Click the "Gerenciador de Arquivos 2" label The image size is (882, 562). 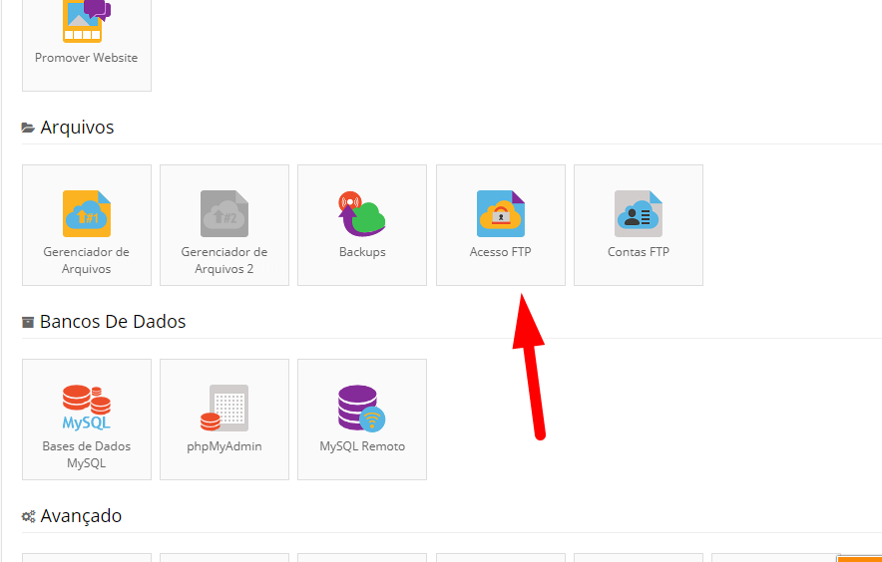(224, 260)
